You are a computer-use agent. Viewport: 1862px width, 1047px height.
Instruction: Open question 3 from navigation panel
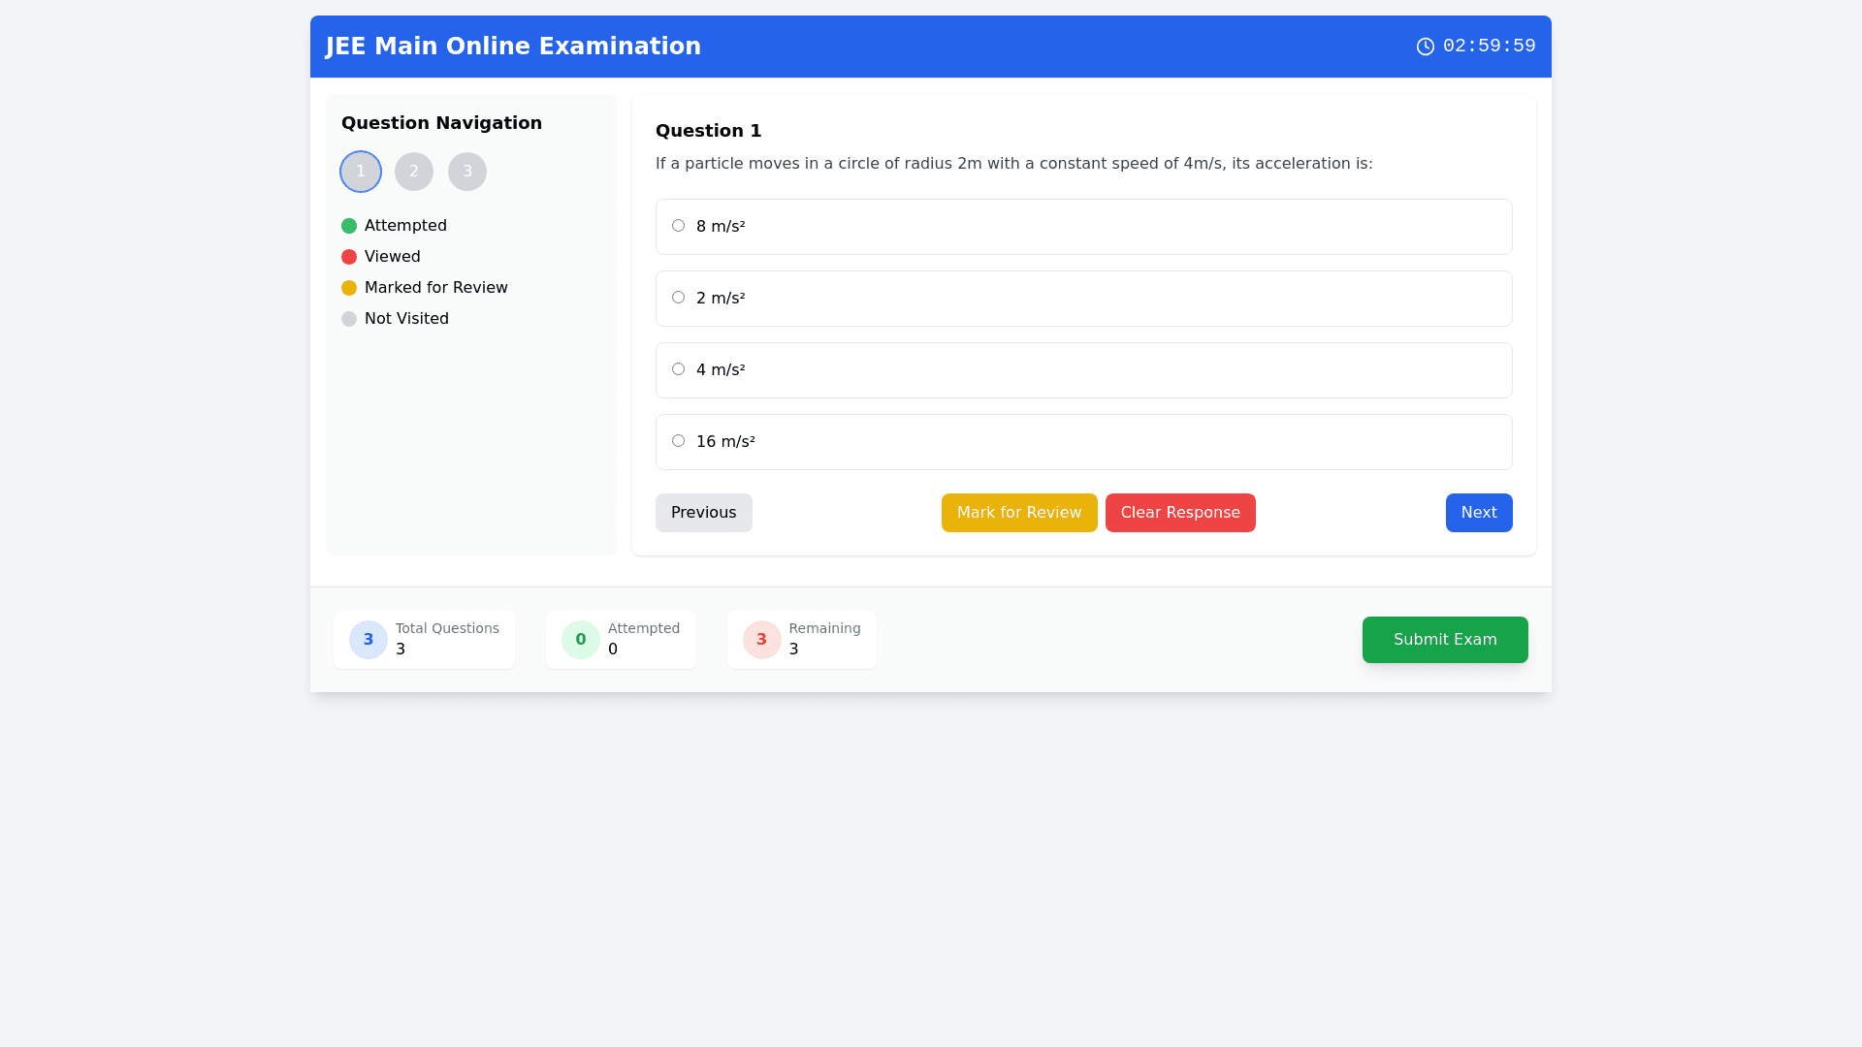tap(467, 172)
